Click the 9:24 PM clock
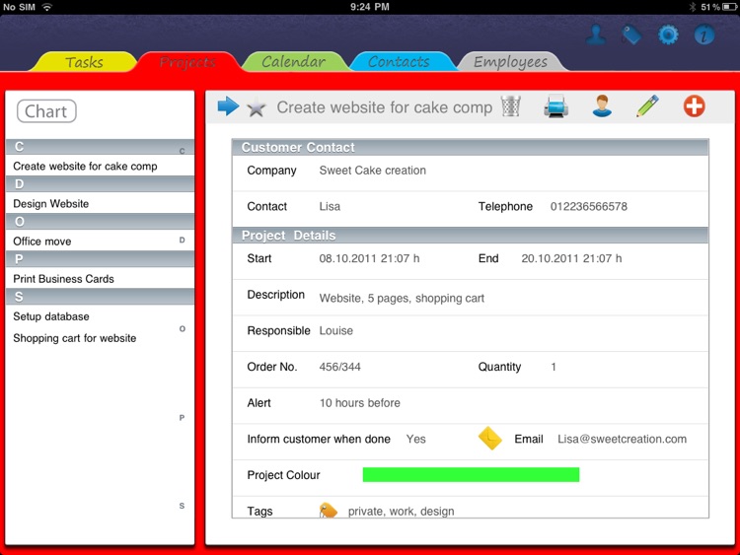The height and width of the screenshot is (555, 740). pos(370,7)
